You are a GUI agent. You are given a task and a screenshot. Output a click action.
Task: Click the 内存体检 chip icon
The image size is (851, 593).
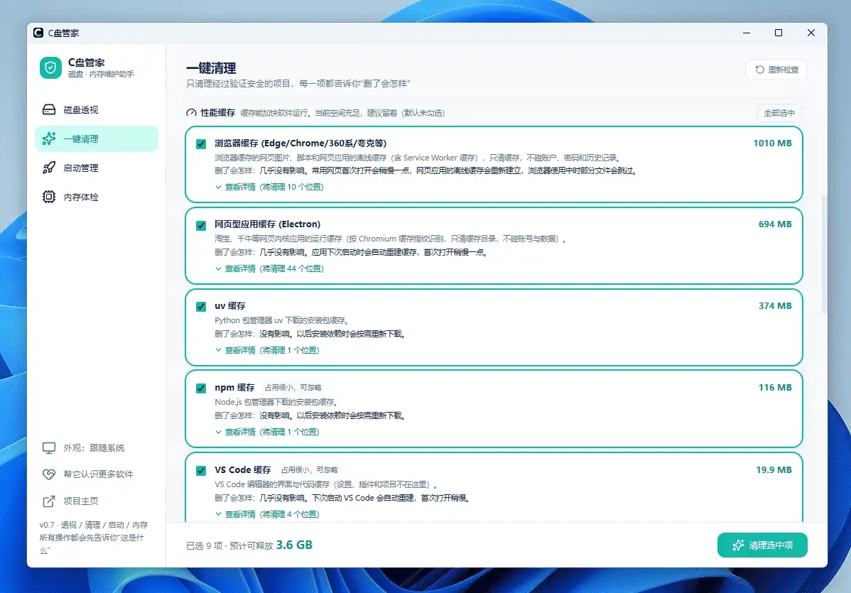tap(49, 197)
